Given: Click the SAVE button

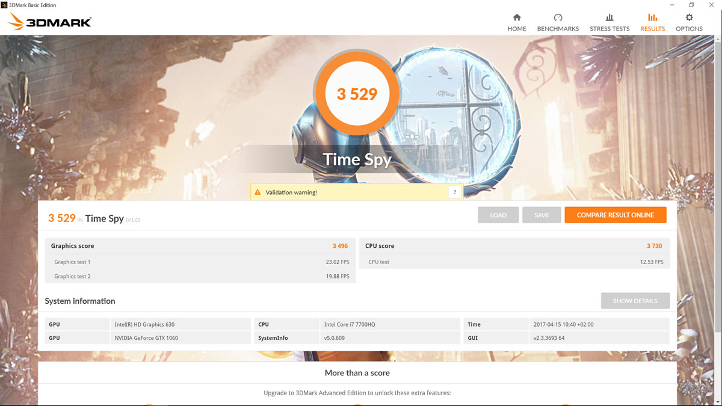Looking at the screenshot, I should [541, 215].
